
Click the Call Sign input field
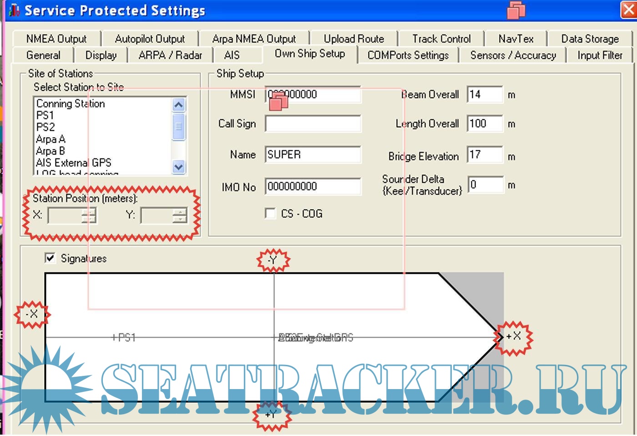[313, 124]
